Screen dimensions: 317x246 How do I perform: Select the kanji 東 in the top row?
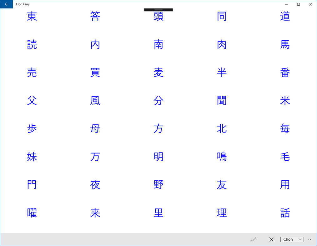click(32, 17)
